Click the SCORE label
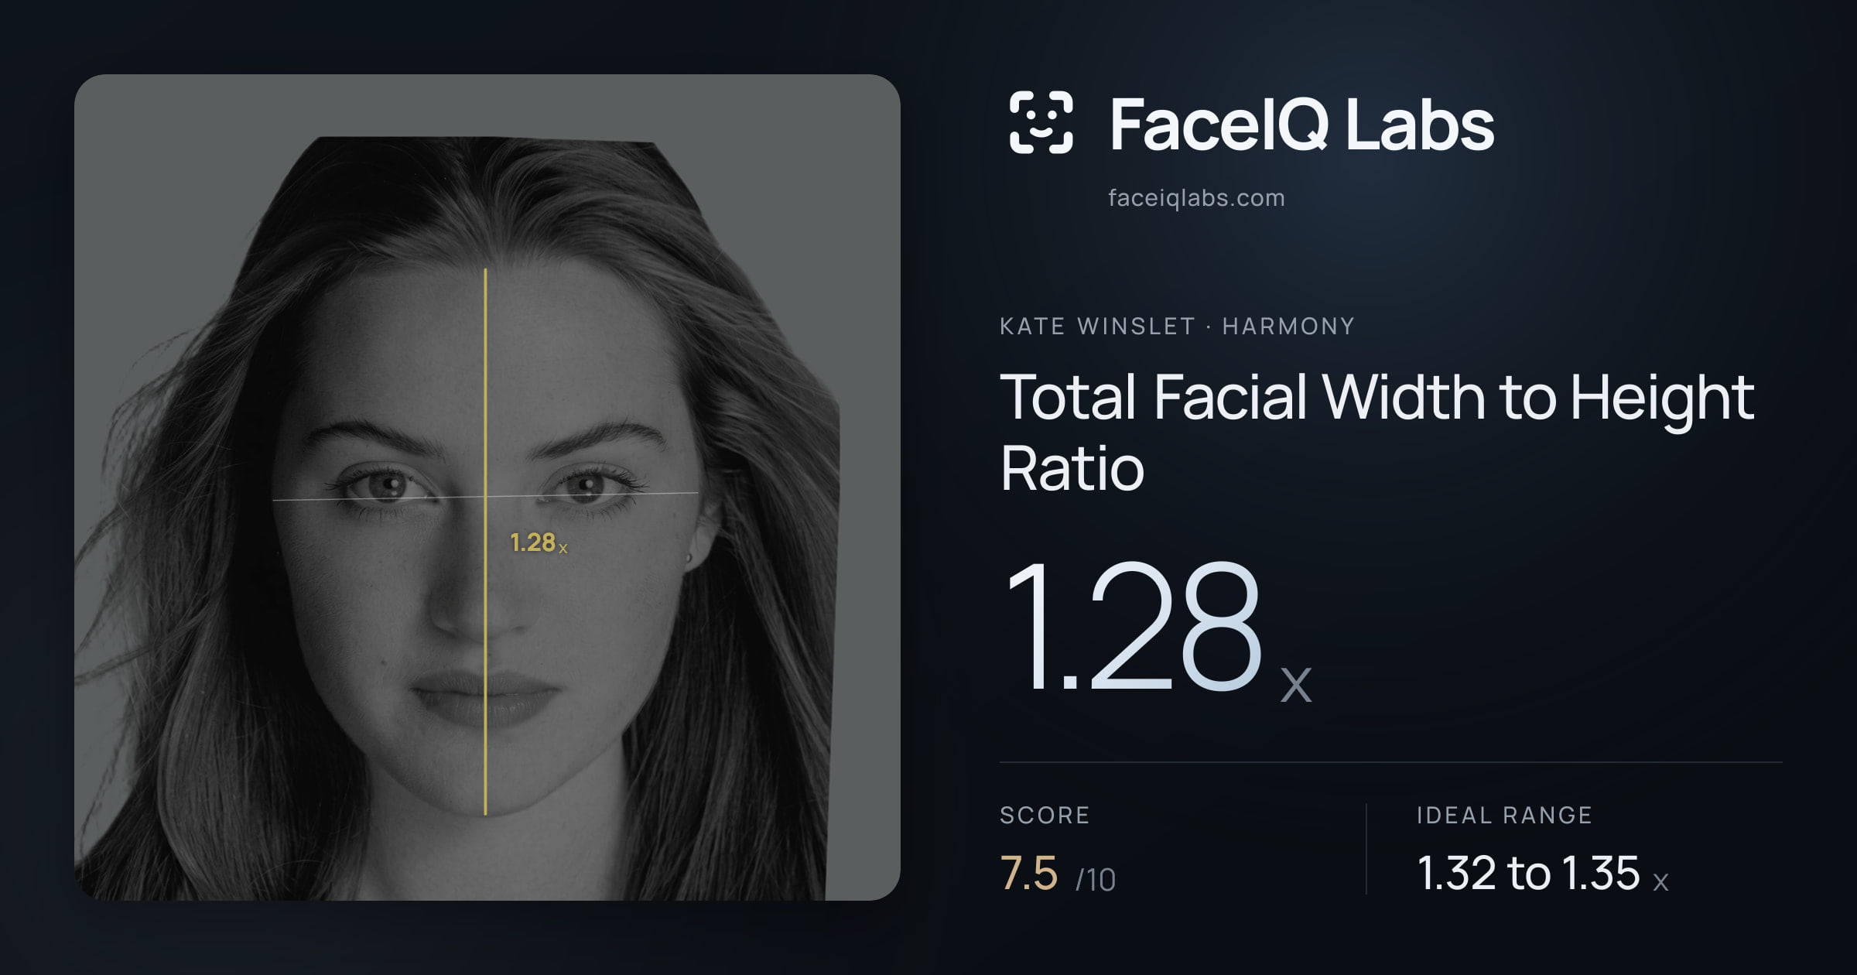This screenshot has height=975, width=1857. [x=1045, y=815]
